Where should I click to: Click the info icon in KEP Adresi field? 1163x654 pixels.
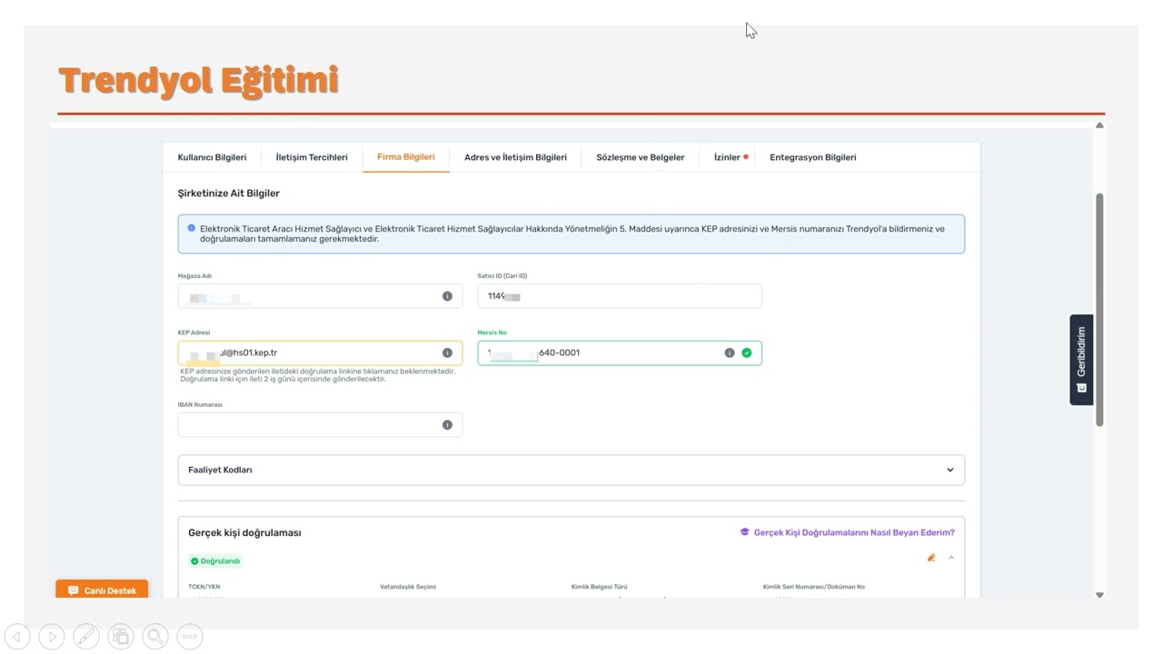click(447, 352)
